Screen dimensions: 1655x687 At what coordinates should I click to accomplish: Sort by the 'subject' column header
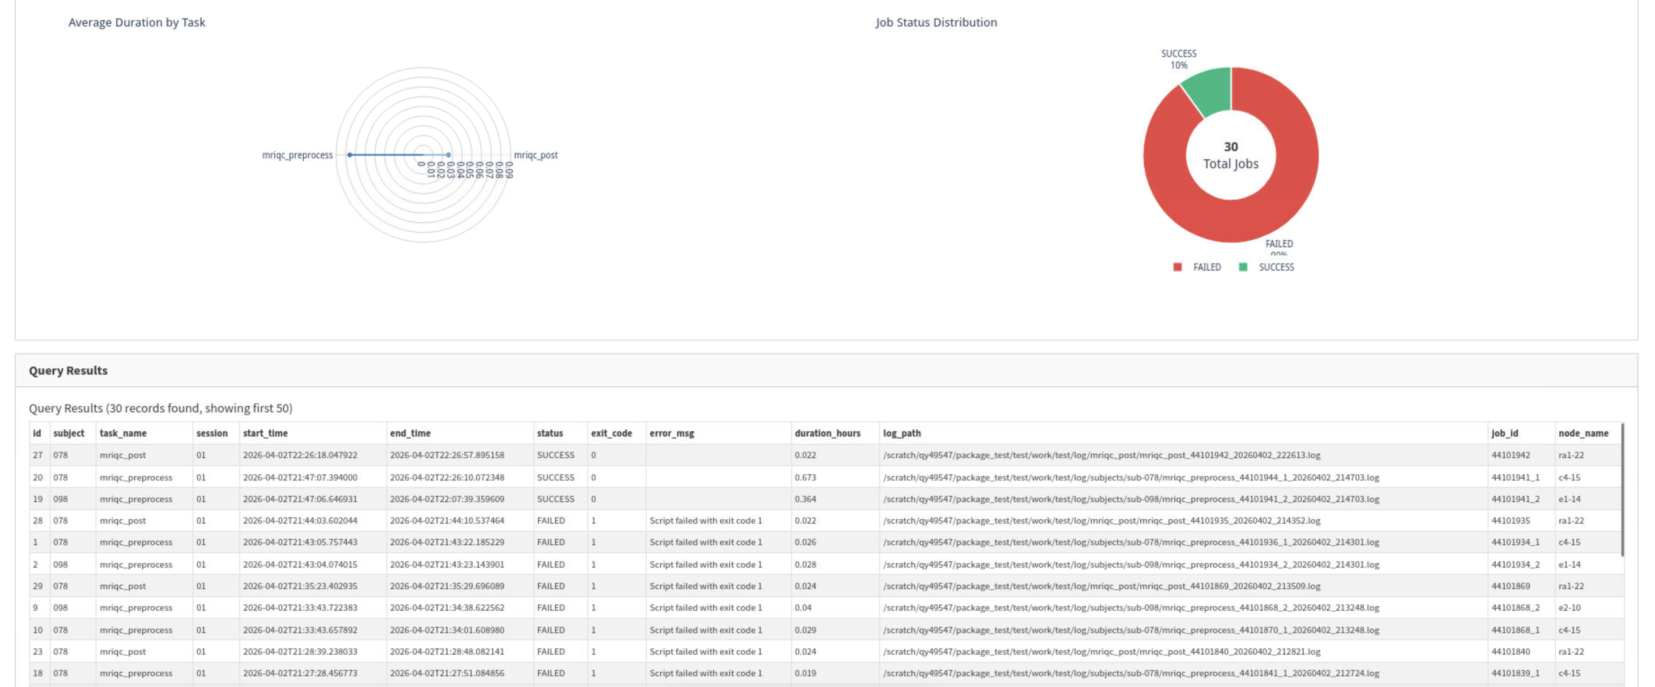69,433
